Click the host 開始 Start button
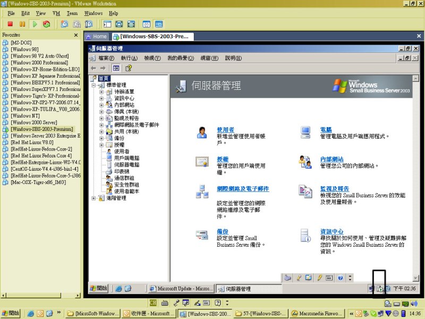The width and height of the screenshot is (425, 319). [11, 314]
